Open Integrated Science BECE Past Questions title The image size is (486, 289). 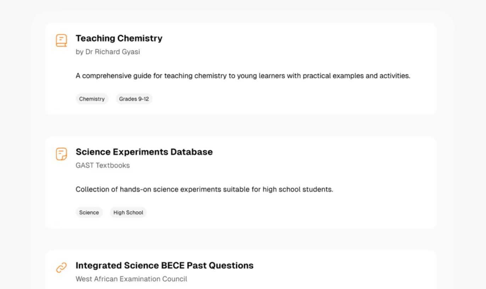(x=164, y=266)
